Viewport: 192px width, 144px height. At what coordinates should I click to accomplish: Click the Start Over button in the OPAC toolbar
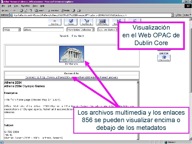[x=55, y=22]
